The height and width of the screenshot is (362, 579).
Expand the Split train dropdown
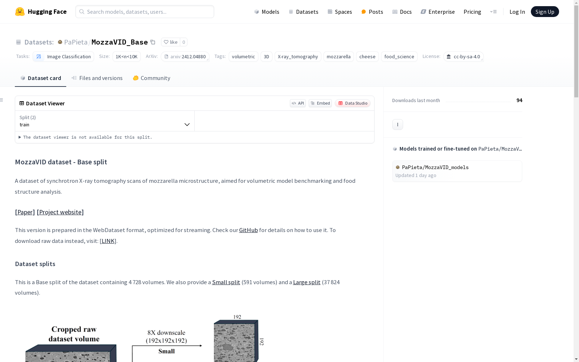pyautogui.click(x=105, y=121)
